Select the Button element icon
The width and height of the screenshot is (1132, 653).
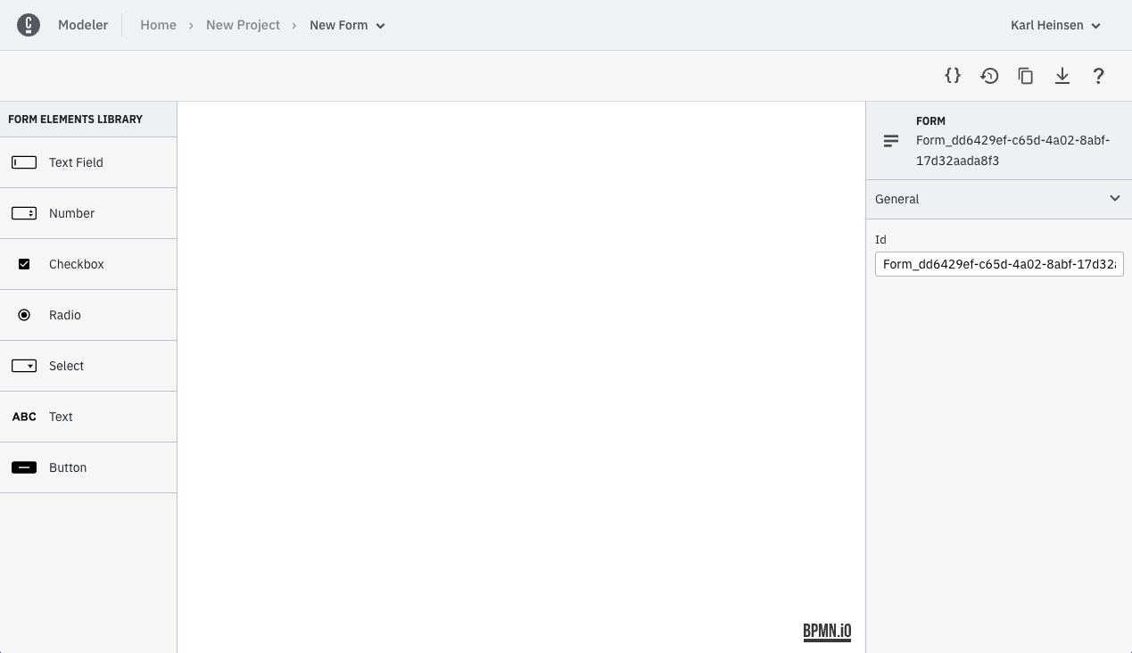(24, 467)
